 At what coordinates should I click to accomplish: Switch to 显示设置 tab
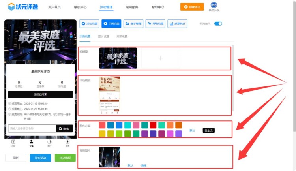[103, 36]
